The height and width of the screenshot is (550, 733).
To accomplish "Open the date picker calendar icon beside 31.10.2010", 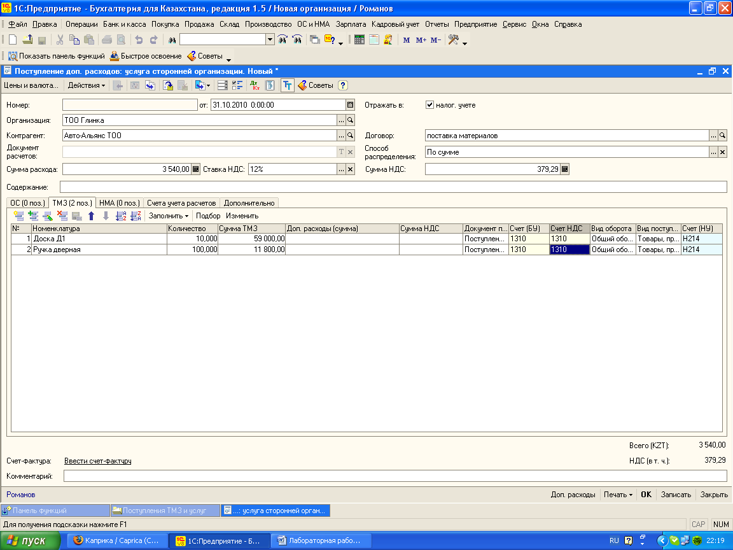I will click(350, 105).
